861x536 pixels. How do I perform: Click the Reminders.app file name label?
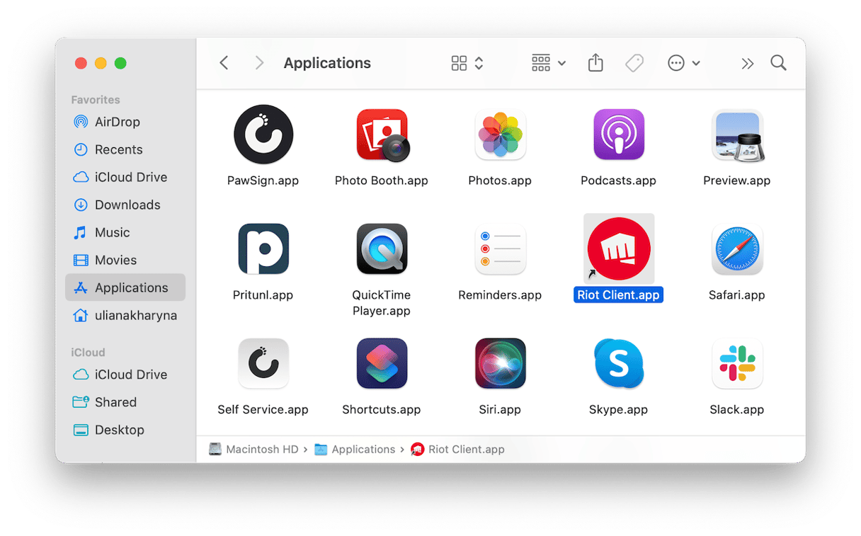(x=500, y=295)
